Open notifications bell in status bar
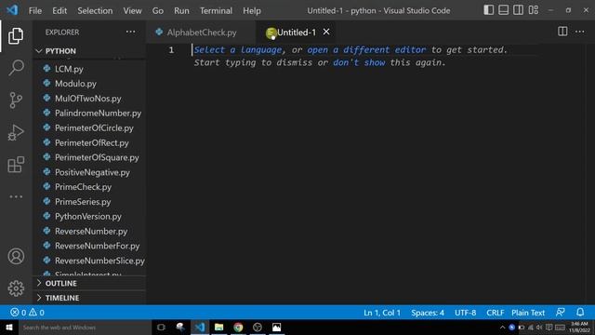The image size is (595, 335). [x=580, y=313]
